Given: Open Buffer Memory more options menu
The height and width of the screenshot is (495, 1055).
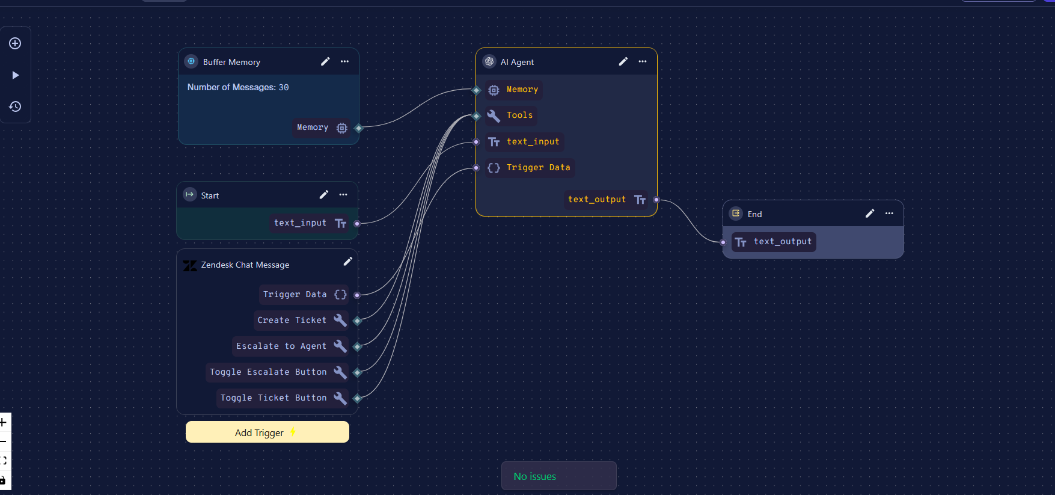Looking at the screenshot, I should point(344,61).
